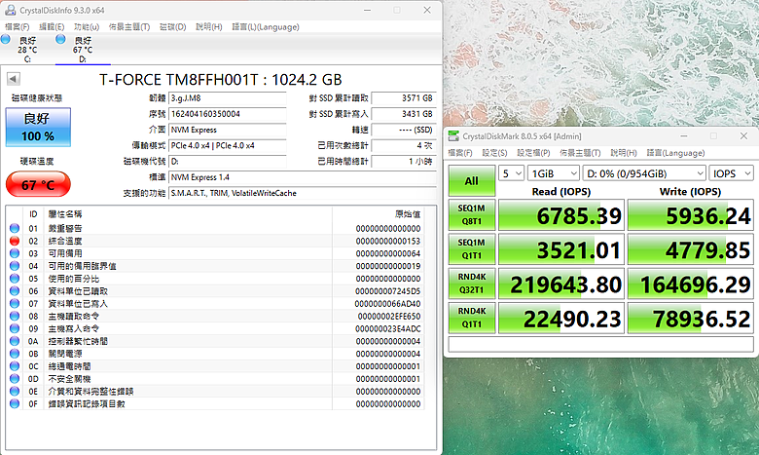The image size is (759, 455).
Task: Click the red status orb for attribute 02
Action: tap(15, 241)
